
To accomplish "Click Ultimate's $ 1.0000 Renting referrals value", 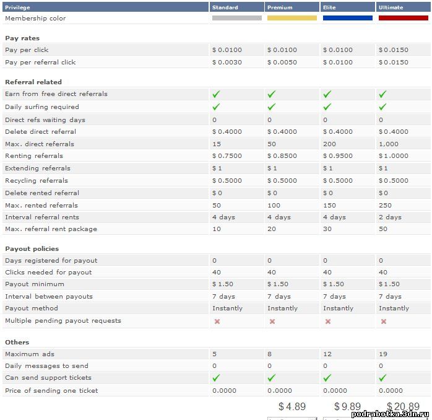I will pos(394,156).
